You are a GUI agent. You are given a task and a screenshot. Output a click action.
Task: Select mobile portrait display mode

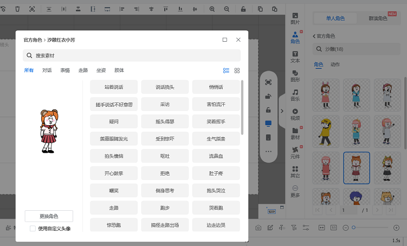[x=268, y=137]
